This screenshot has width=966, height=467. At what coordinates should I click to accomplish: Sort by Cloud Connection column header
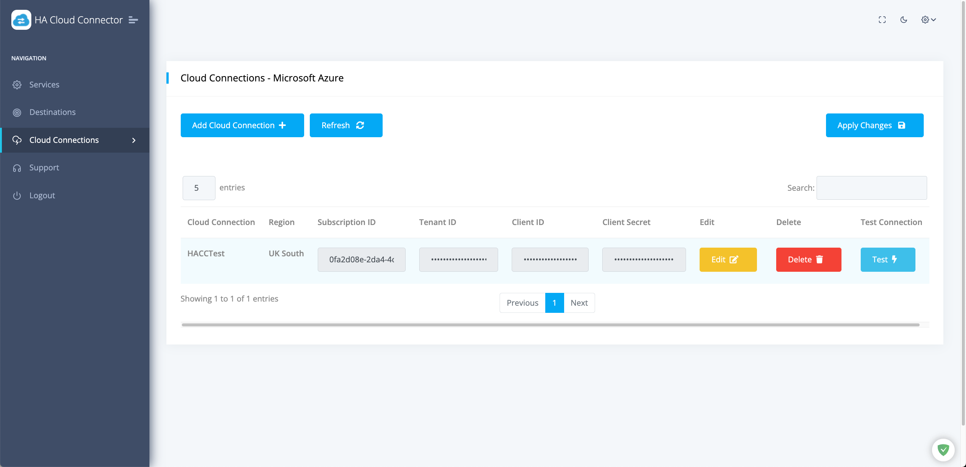click(221, 222)
